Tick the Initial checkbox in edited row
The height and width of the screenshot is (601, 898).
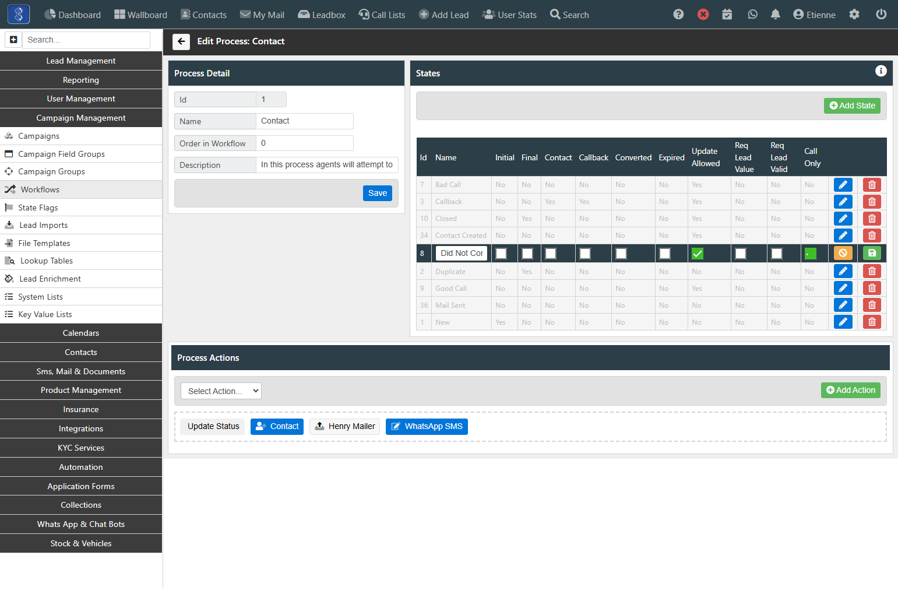point(501,254)
